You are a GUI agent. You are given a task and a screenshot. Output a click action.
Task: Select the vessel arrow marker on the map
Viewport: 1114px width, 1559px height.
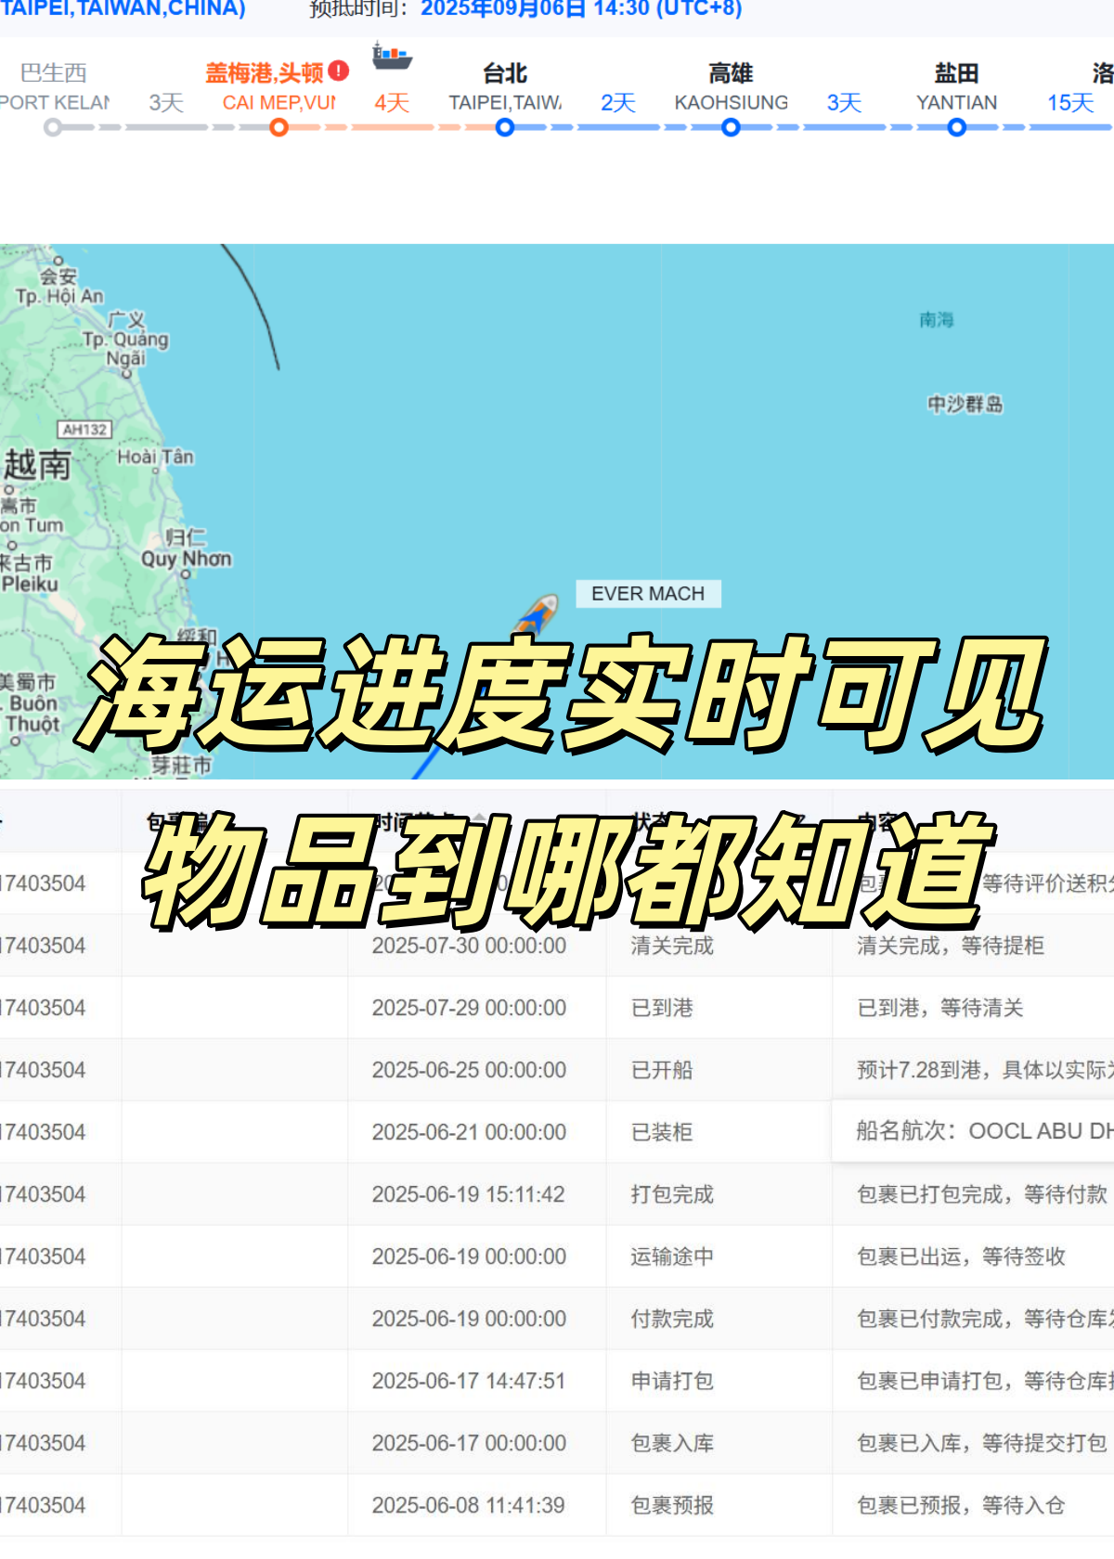click(x=538, y=613)
